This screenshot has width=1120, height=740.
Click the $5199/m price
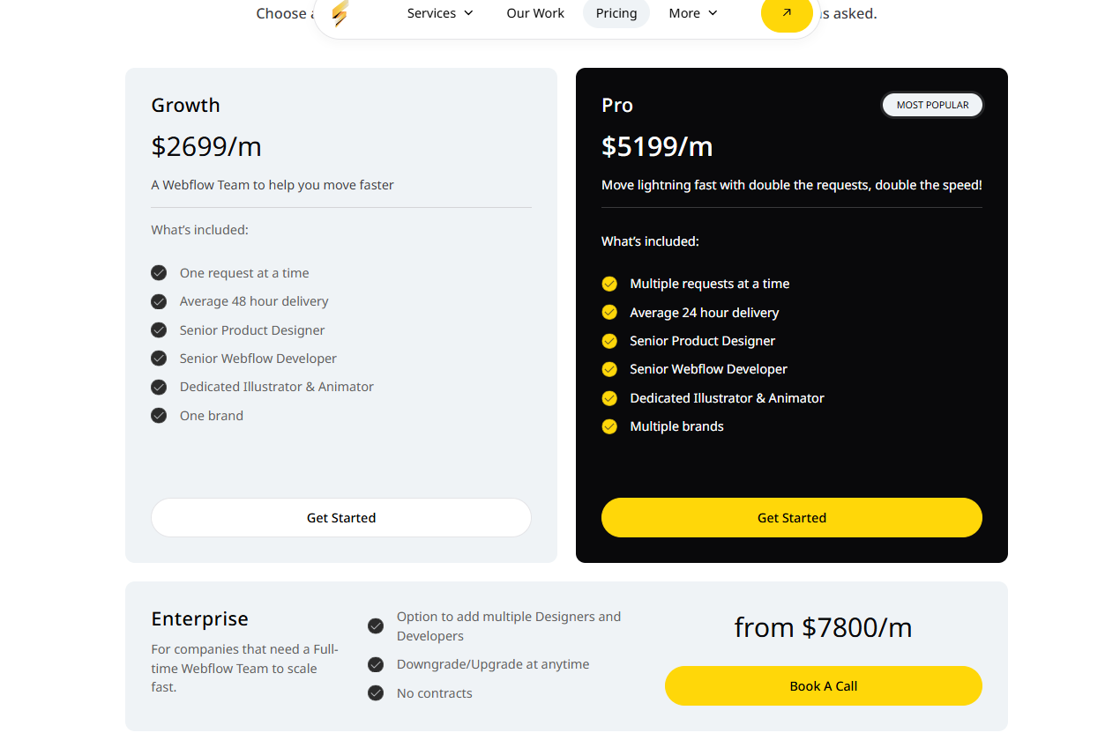click(x=657, y=146)
